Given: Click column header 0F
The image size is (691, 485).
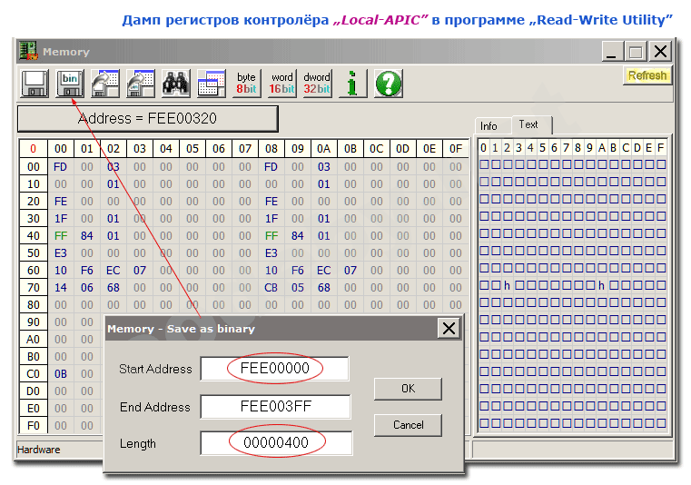Looking at the screenshot, I should click(456, 149).
